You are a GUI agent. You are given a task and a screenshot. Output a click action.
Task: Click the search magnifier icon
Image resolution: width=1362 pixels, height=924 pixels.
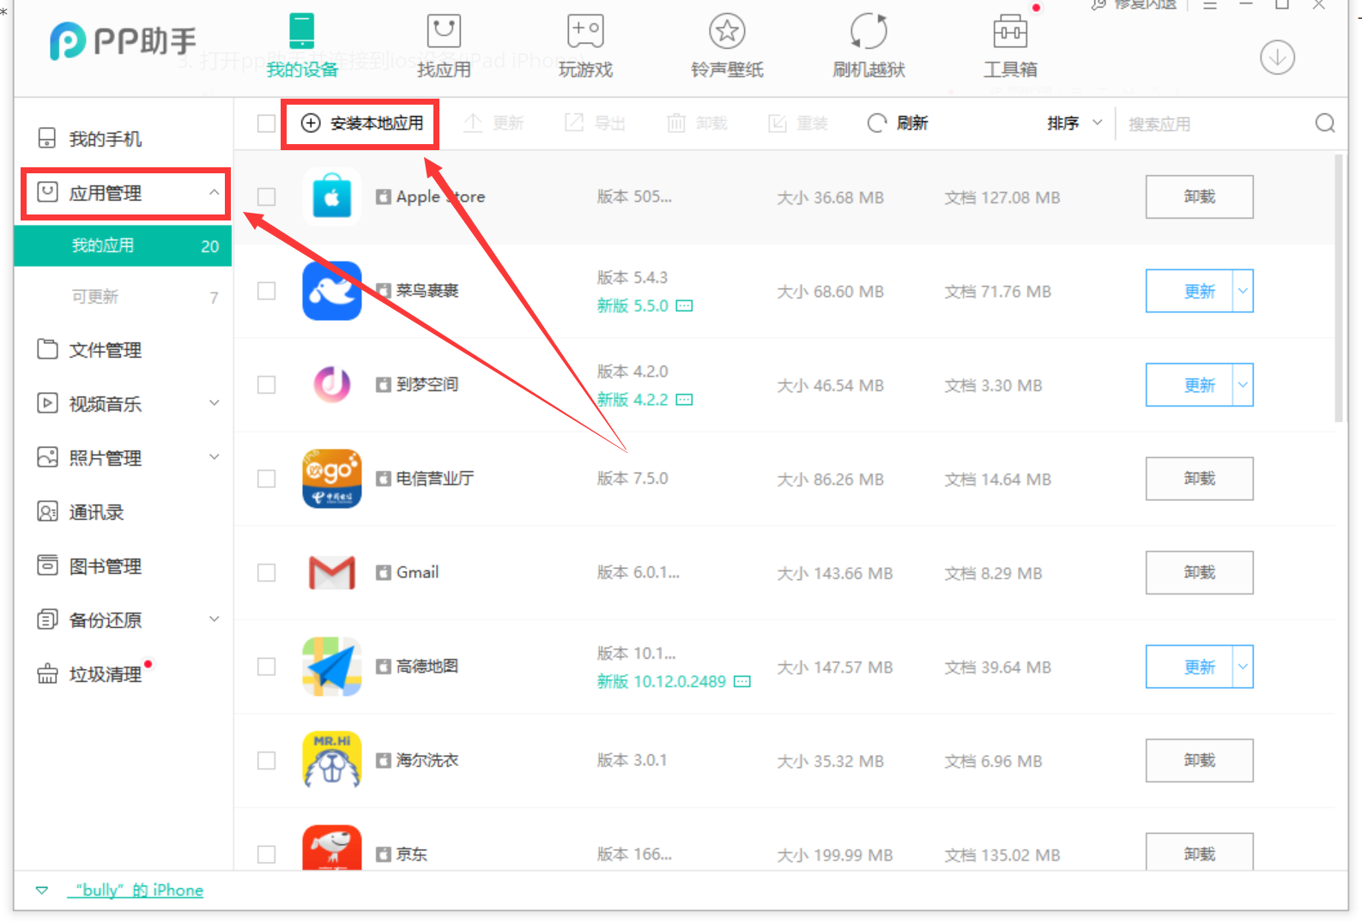(1325, 124)
